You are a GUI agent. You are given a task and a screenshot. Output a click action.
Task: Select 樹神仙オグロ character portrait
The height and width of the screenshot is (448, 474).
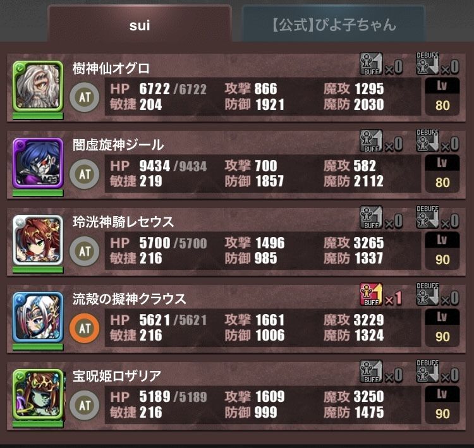[x=38, y=86]
